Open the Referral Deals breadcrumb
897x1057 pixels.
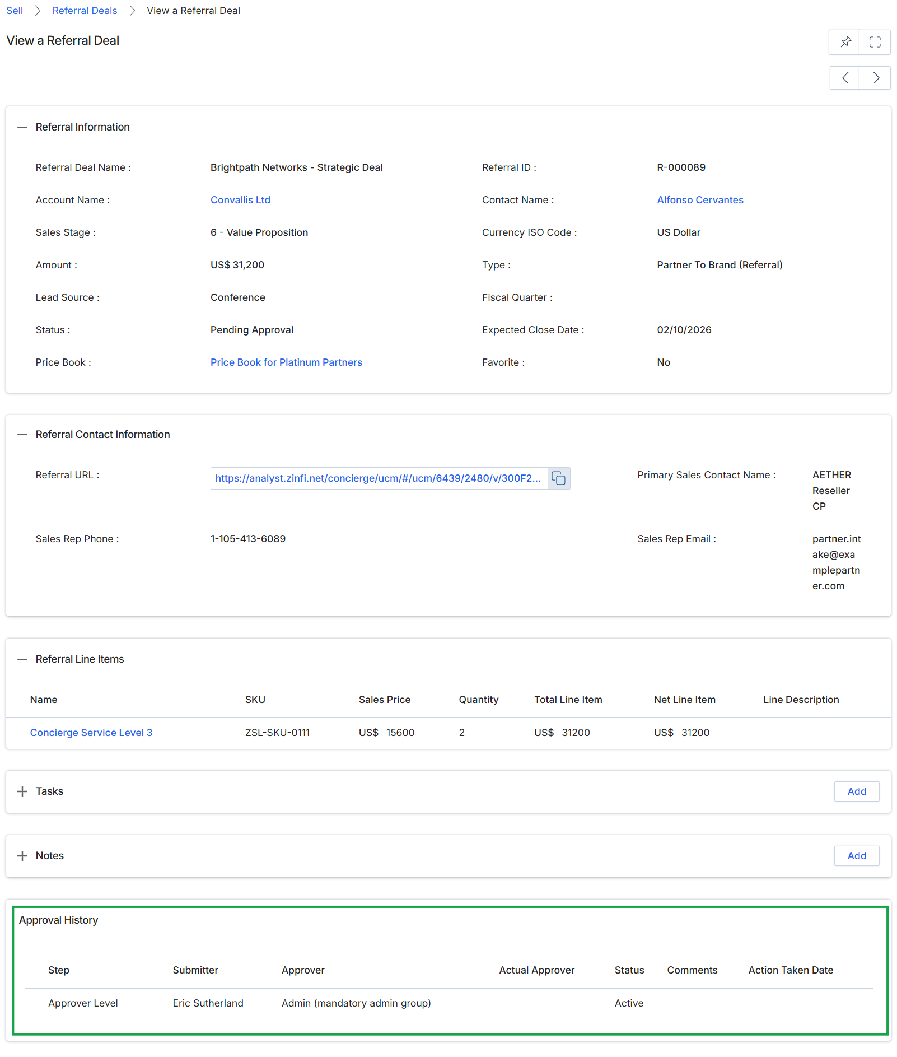pyautogui.click(x=85, y=11)
